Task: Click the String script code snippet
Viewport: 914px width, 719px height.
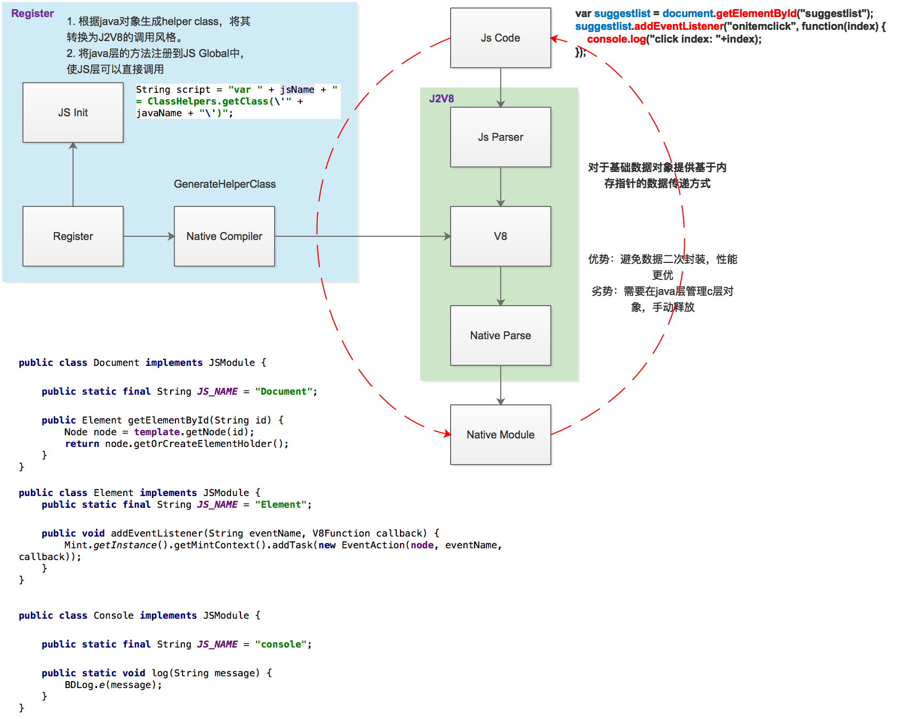Action: [237, 101]
